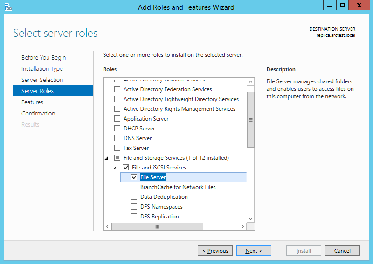Open the Features wizard step
This screenshot has width=373, height=264.
point(32,102)
